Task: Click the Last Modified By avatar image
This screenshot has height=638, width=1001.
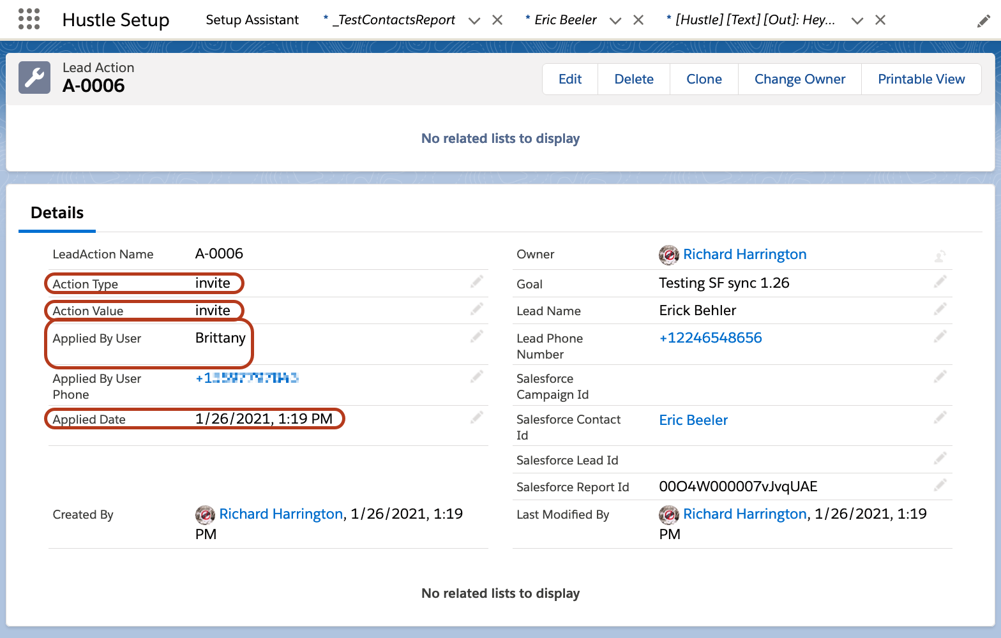Action: (669, 515)
